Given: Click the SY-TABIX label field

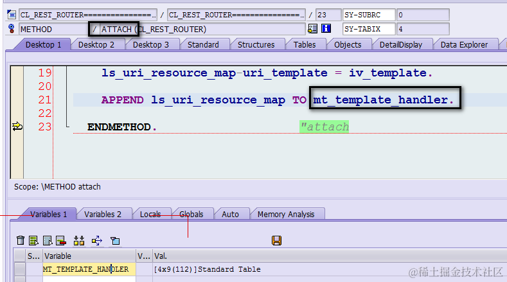Looking at the screenshot, I should [369, 29].
